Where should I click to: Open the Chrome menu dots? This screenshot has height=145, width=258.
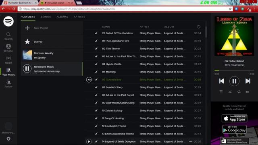(255, 9)
